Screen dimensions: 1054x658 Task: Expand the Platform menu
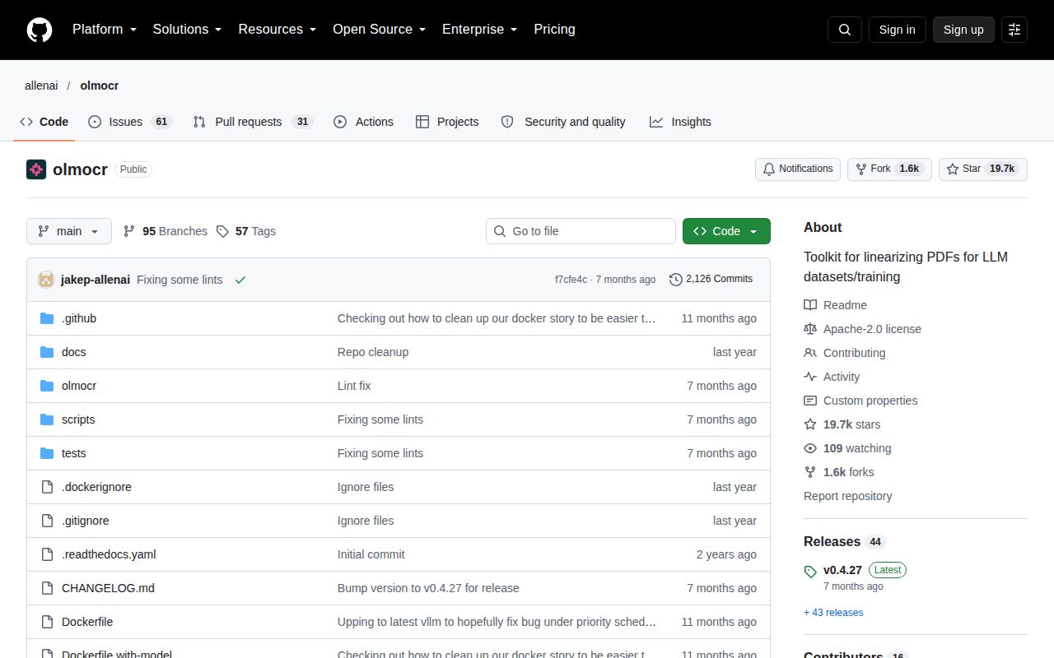point(105,30)
